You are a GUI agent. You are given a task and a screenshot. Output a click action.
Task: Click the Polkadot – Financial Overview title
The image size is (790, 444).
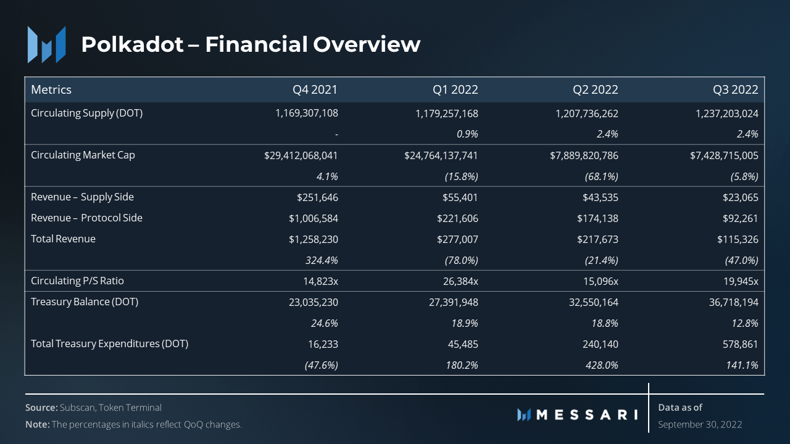251,44
